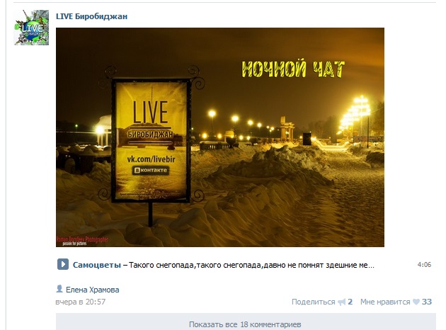The width and height of the screenshot is (446, 330).
Task: Click the person icon beside Елена Храмова
Action: point(59,289)
